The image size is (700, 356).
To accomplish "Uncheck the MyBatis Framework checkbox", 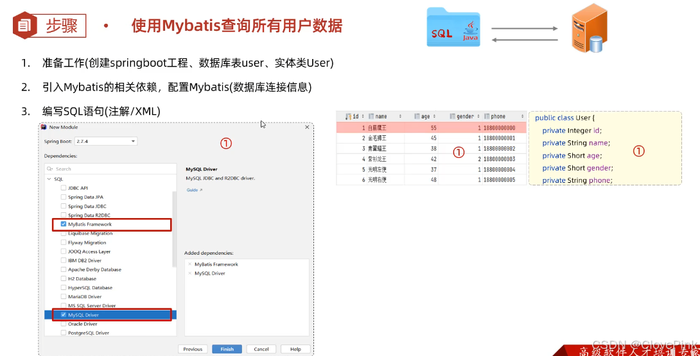I will [x=64, y=224].
